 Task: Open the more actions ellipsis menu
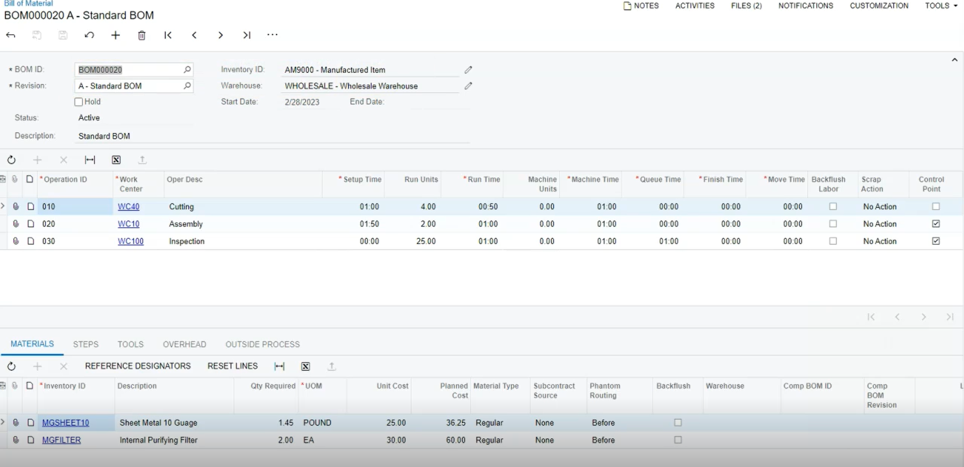(x=272, y=35)
